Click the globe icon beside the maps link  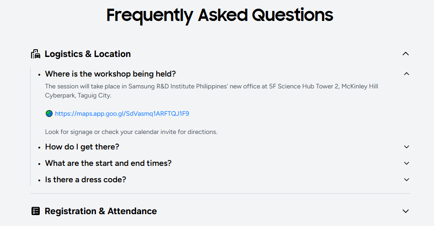[x=49, y=113]
